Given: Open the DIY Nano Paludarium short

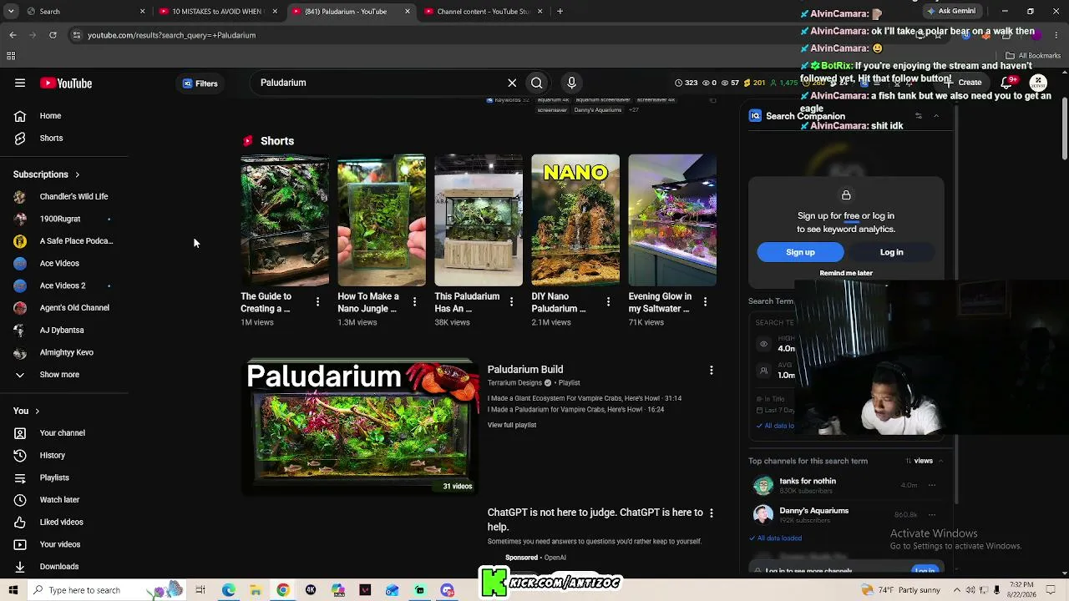Looking at the screenshot, I should click(575, 220).
